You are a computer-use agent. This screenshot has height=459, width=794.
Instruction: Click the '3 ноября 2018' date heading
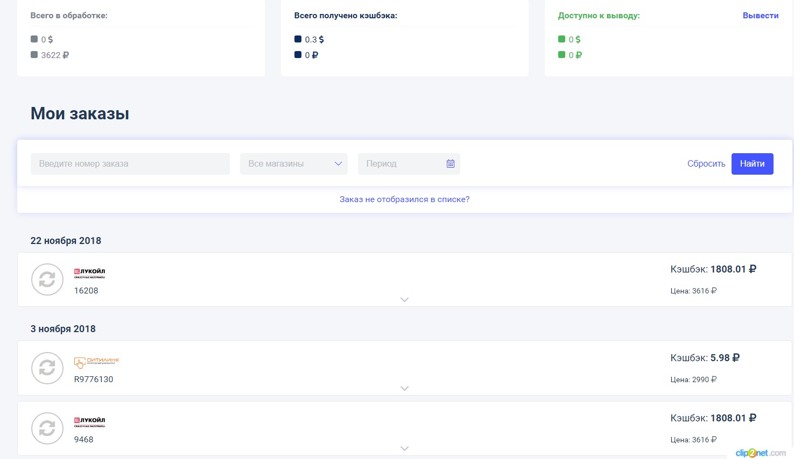click(x=63, y=329)
